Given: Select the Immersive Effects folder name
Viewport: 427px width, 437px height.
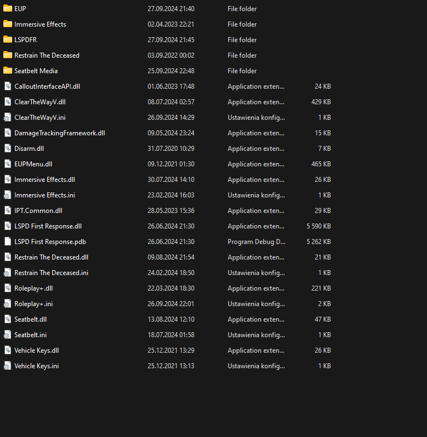Looking at the screenshot, I should 40,24.
